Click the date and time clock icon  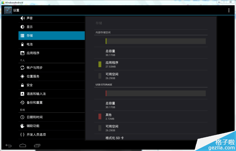pyautogui.click(x=22, y=117)
